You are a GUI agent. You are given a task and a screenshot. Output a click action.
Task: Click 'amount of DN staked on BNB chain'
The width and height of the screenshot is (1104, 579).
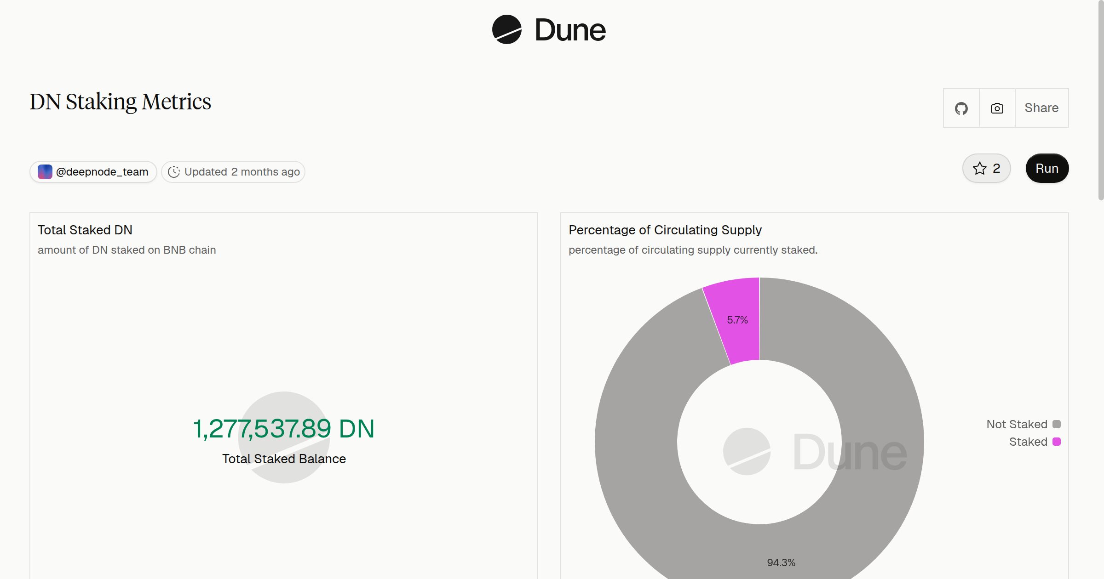[x=127, y=250]
